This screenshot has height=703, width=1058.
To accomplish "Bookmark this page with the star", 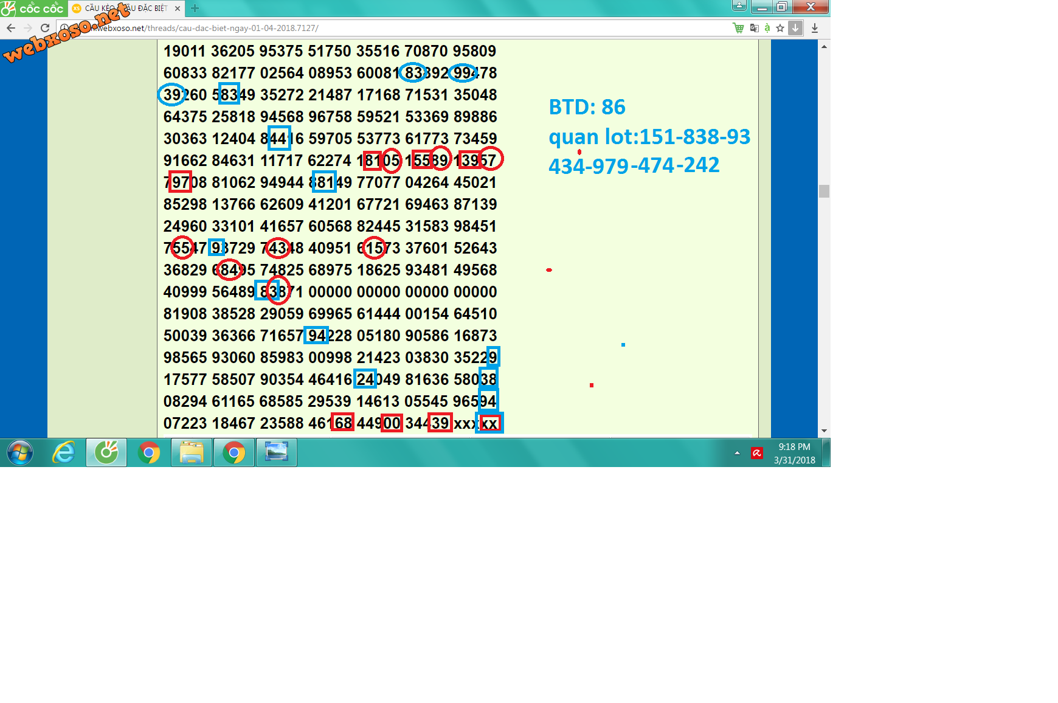I will (780, 28).
